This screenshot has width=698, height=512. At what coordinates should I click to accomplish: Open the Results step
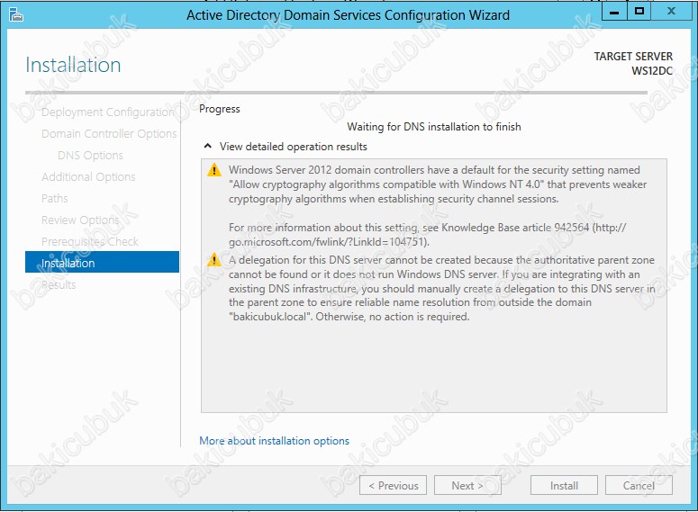pyautogui.click(x=59, y=284)
